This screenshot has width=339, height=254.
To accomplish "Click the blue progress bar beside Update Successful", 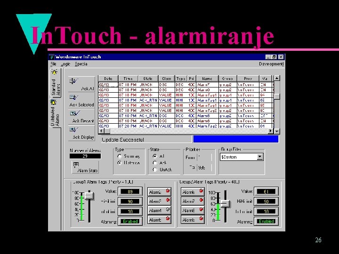I will (x=236, y=139).
